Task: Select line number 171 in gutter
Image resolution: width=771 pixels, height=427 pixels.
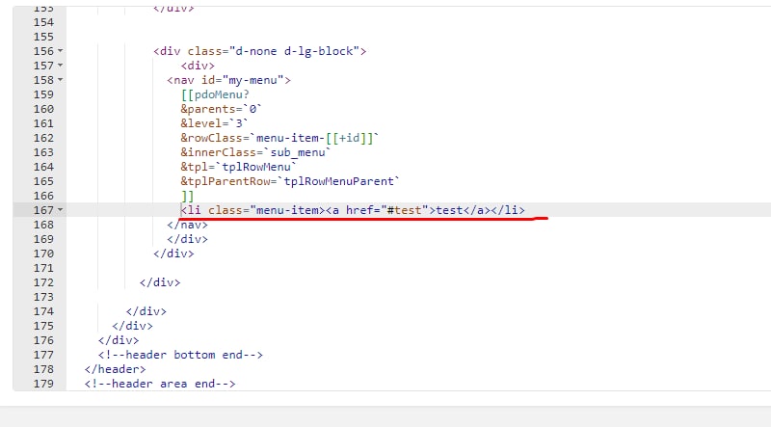Action: pos(43,268)
